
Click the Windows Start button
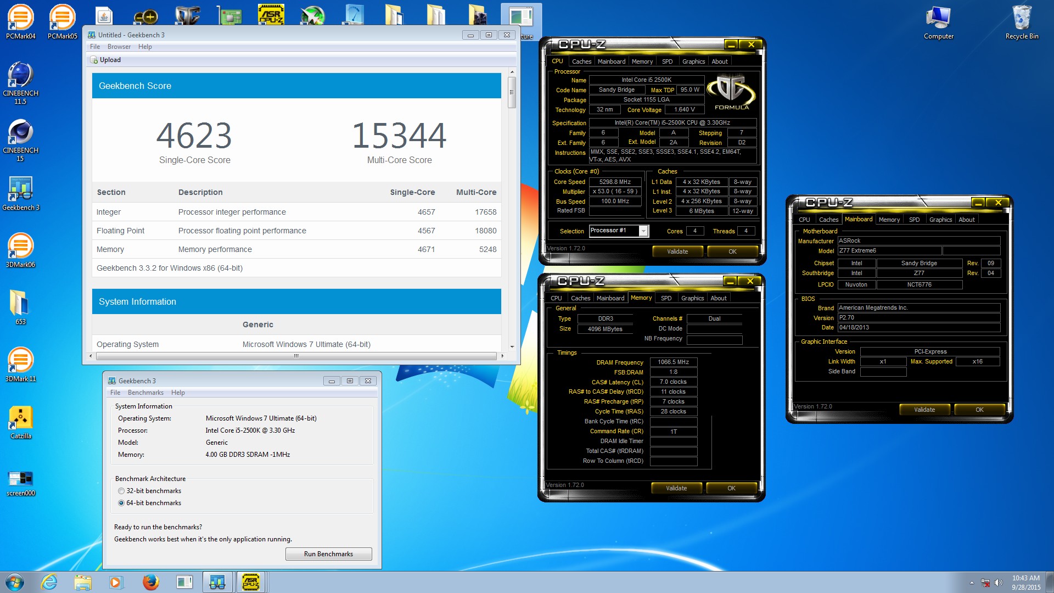pos(15,582)
